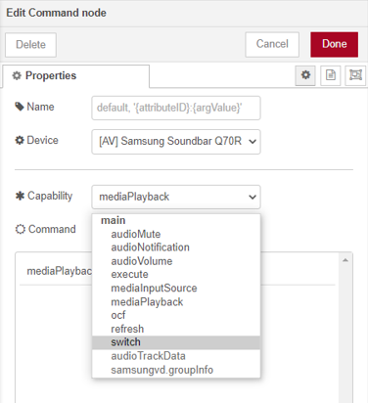
Task: Select mediaInputSource from the list
Action: (x=176, y=289)
